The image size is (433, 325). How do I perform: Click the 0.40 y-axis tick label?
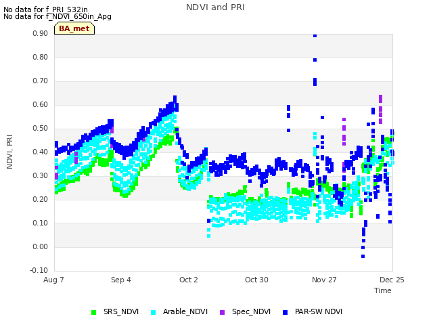[x=41, y=152]
